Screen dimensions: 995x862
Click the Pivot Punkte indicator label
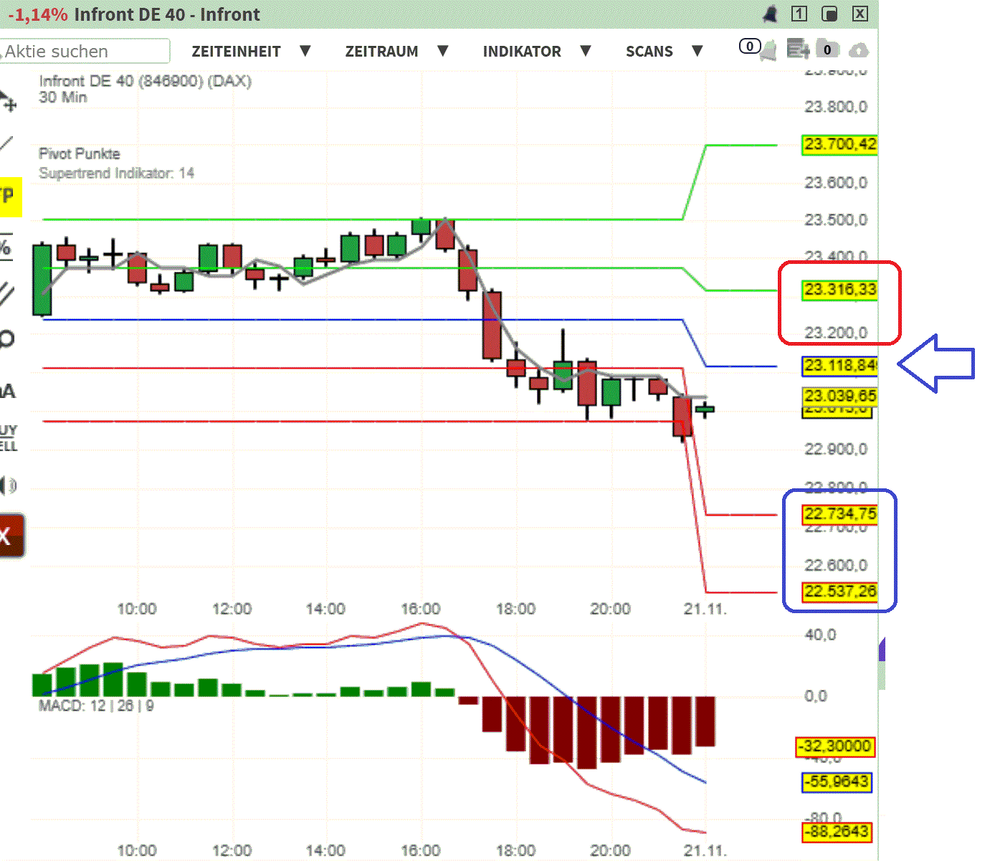(79, 153)
